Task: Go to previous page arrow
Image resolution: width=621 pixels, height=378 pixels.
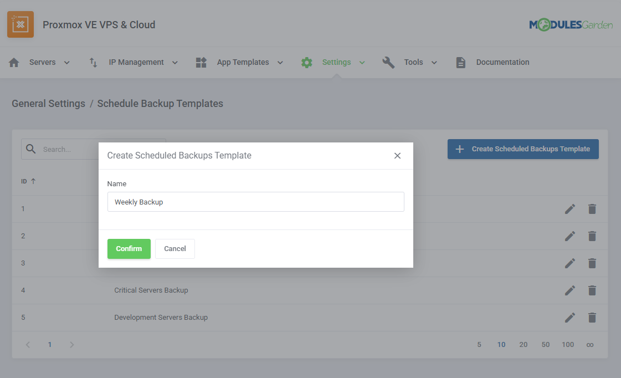Action: coord(28,345)
